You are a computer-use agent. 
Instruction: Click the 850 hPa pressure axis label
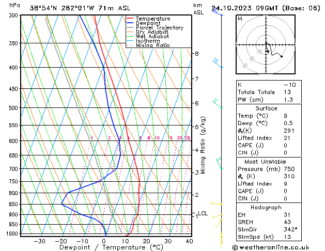(13, 204)
